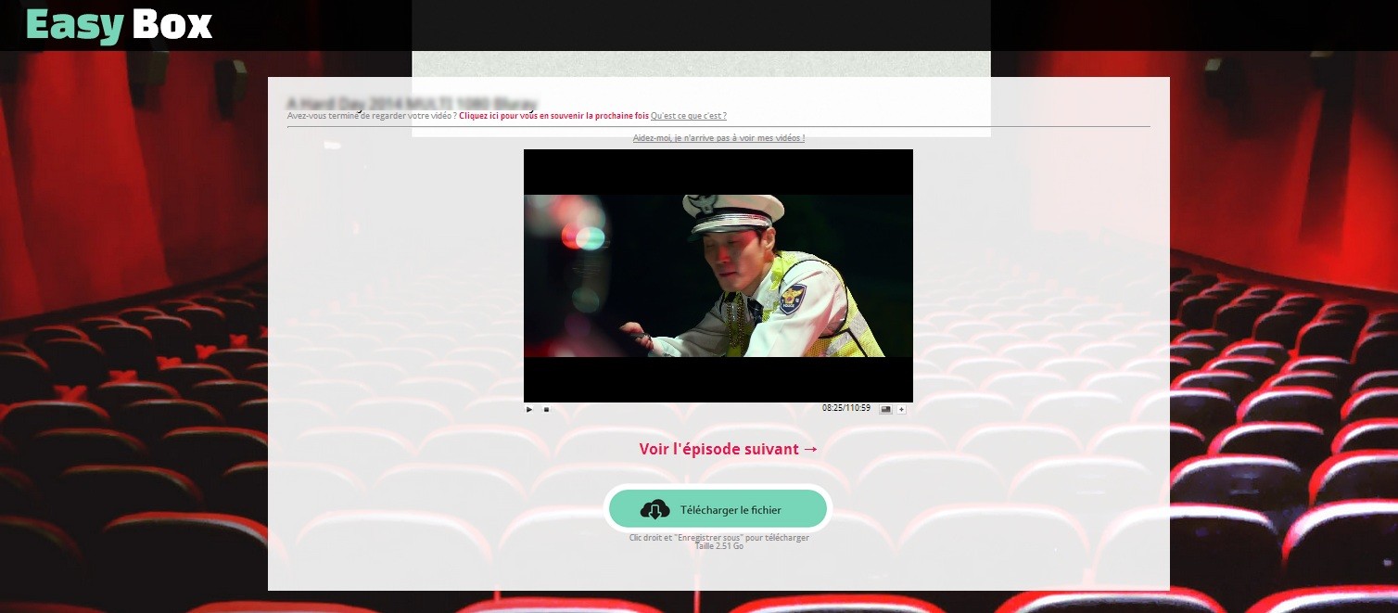The width and height of the screenshot is (1398, 613).
Task: Click the 08:25/110:59 time display
Action: coord(845,408)
